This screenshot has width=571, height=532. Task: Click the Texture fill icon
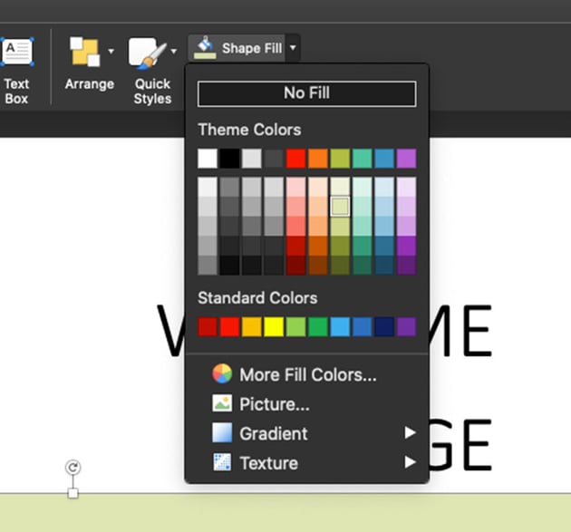pos(222,463)
